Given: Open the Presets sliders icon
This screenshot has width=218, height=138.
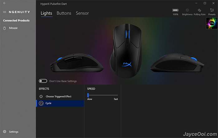Looking at the screenshot, I should pyautogui.click(x=212, y=10).
